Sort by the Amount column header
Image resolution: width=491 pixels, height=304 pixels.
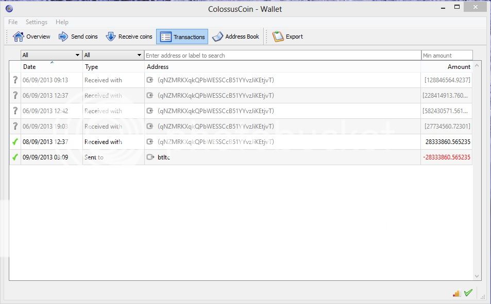coord(446,67)
